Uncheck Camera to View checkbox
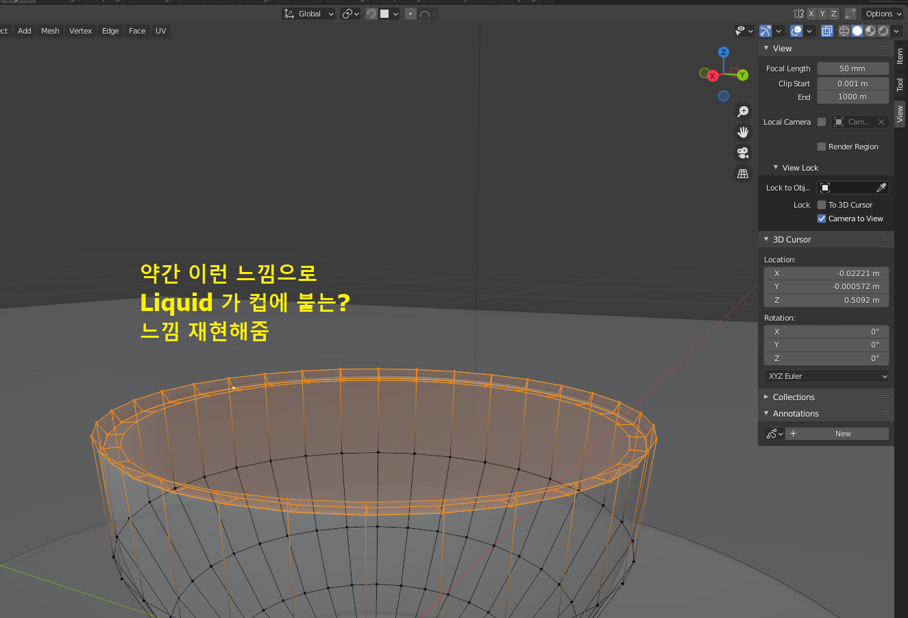The width and height of the screenshot is (908, 618). click(x=822, y=219)
